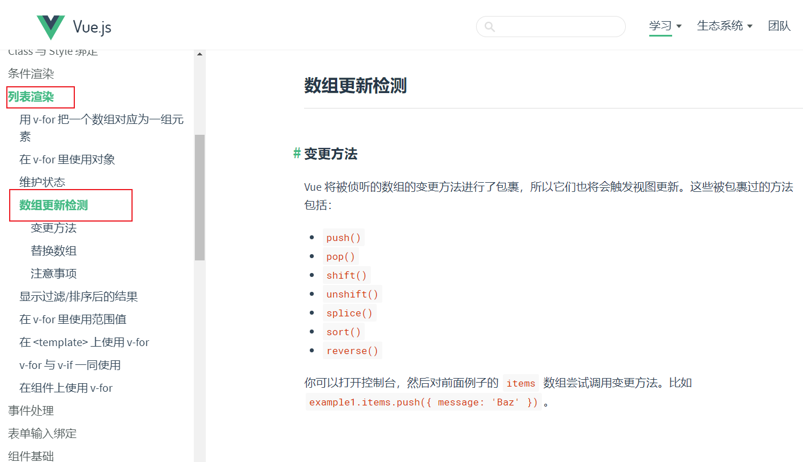Click the # anchor before 变更方法
This screenshot has height=462, width=803.
[297, 153]
